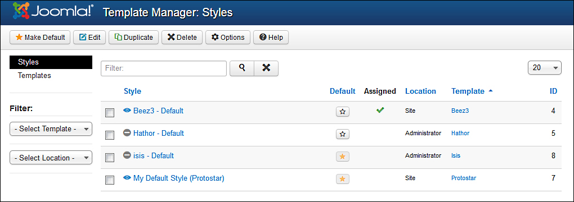Set Beez3 as default via star icon
Image resolution: width=574 pixels, height=202 pixels.
(x=343, y=112)
